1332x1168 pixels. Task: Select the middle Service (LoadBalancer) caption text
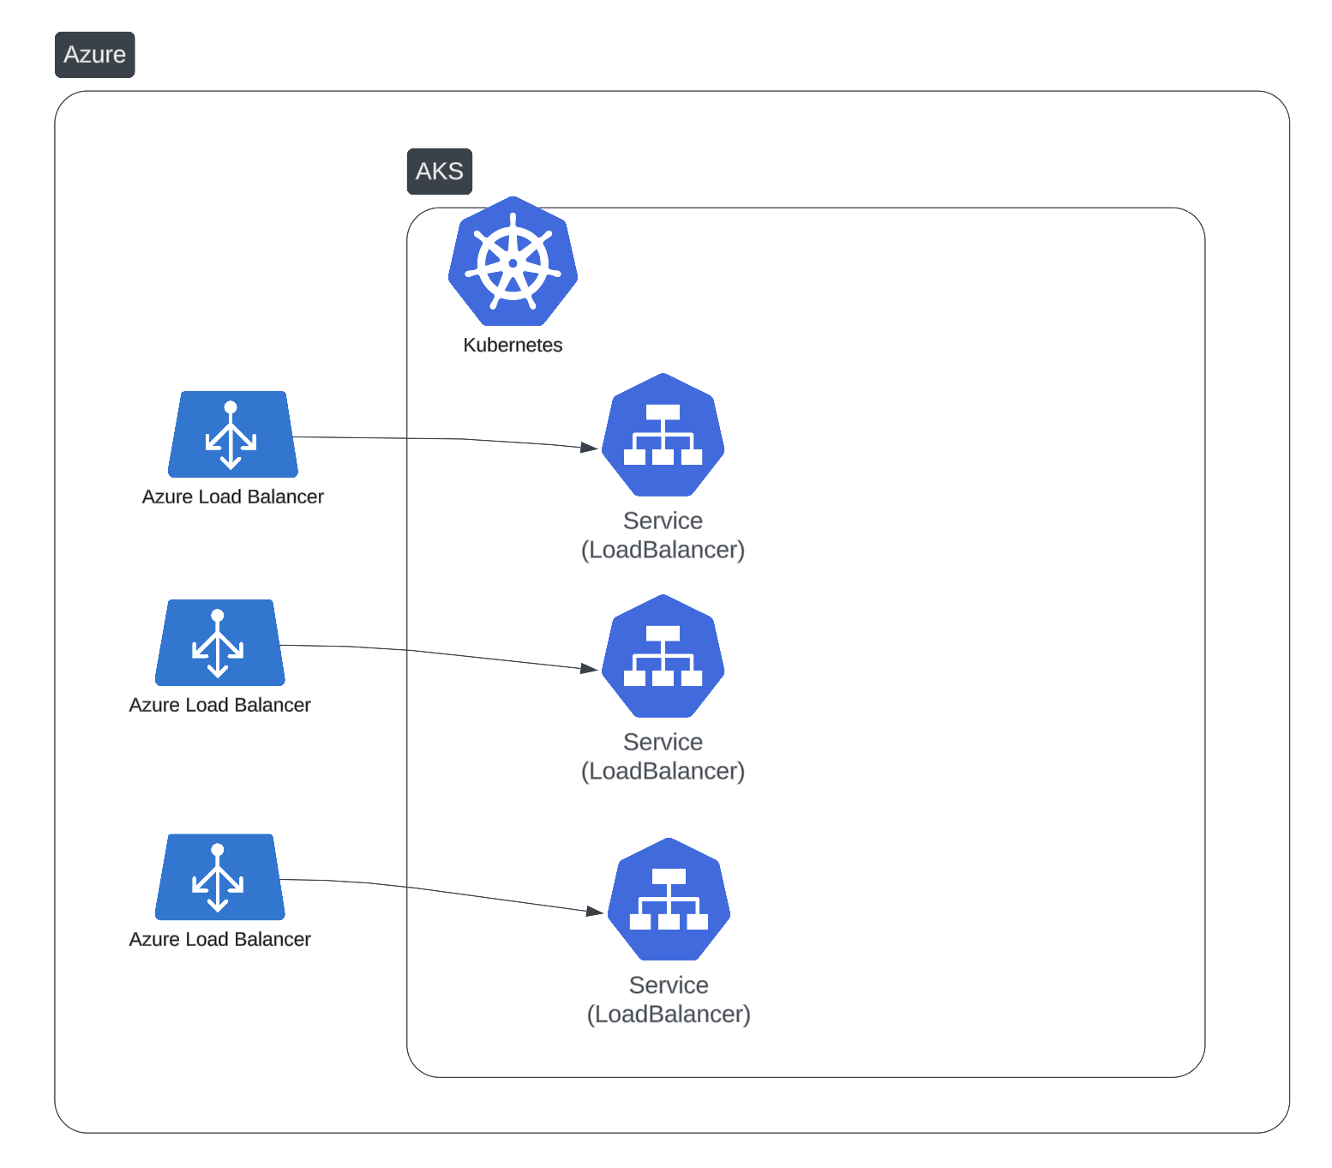point(663,756)
